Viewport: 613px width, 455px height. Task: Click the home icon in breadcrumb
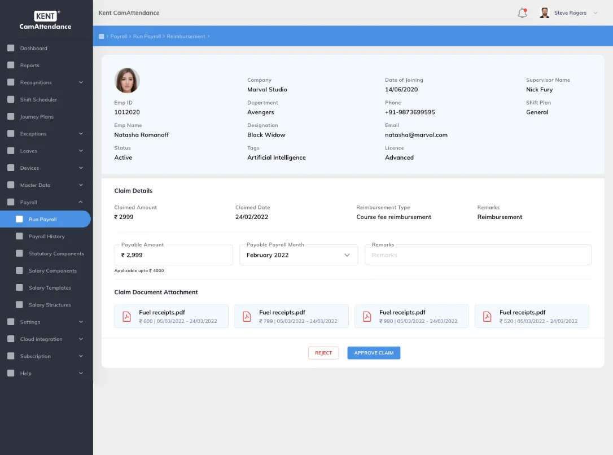pyautogui.click(x=102, y=36)
